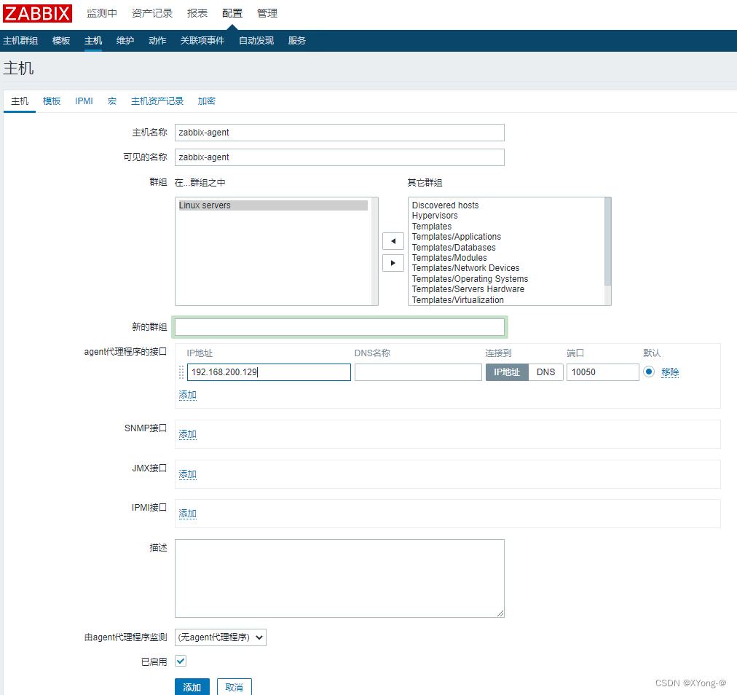
Task: Select the 加密 form tab
Action: point(206,101)
